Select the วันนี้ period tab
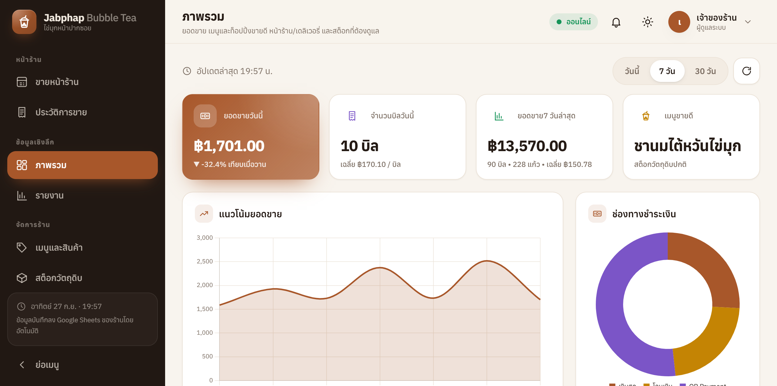 [632, 71]
